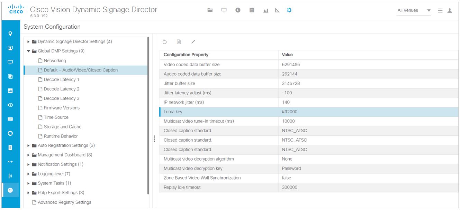Click the lifebuoy ring sidebar icon
The width and height of the screenshot is (461, 211).
pos(10,133)
